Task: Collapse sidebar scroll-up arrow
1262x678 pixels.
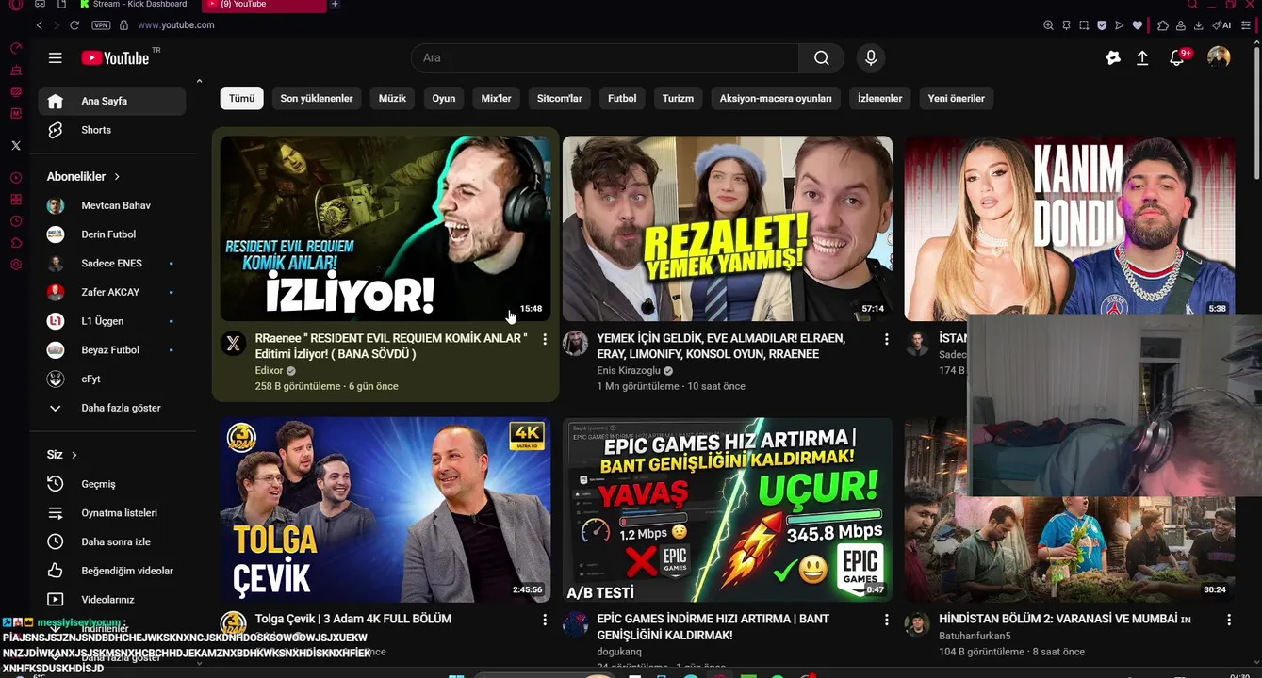Action: click(199, 82)
